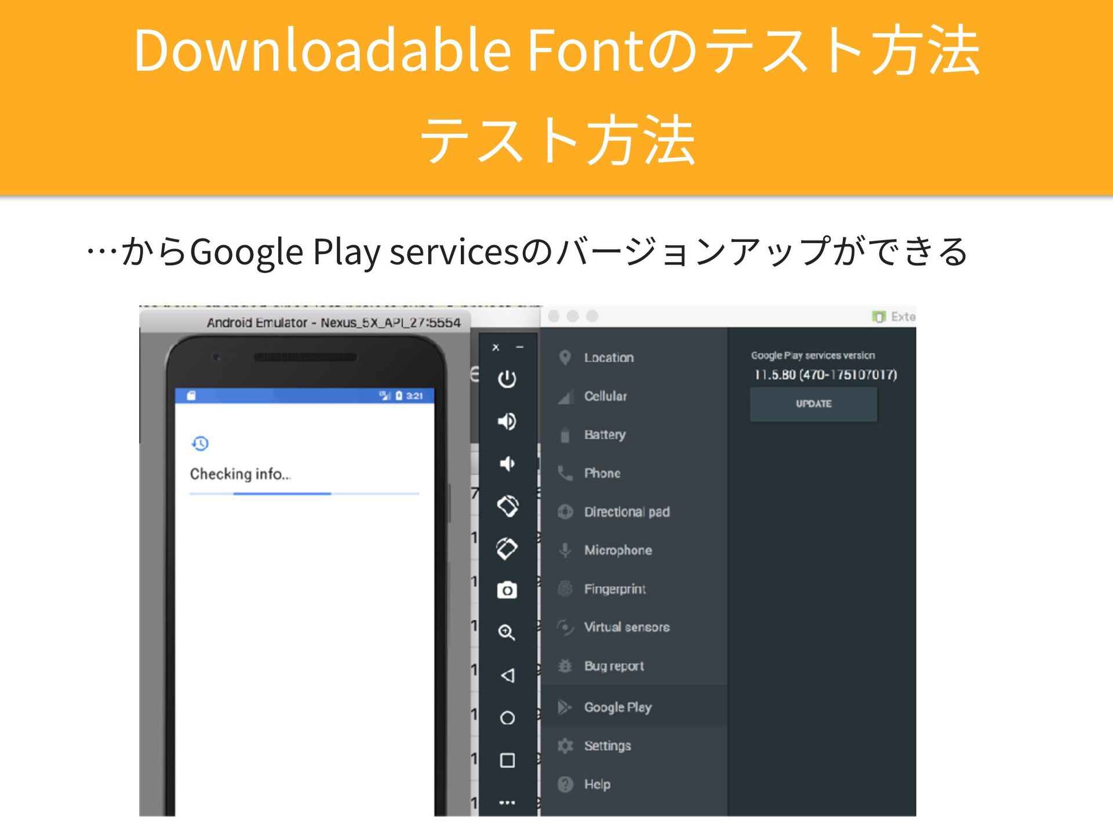This screenshot has width=1113, height=835.
Task: Open the Bug report tab
Action: (634, 666)
